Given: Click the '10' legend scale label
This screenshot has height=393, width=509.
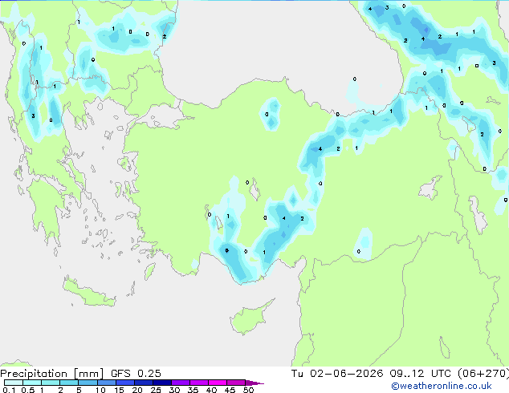Looking at the screenshot, I should 100,390.
